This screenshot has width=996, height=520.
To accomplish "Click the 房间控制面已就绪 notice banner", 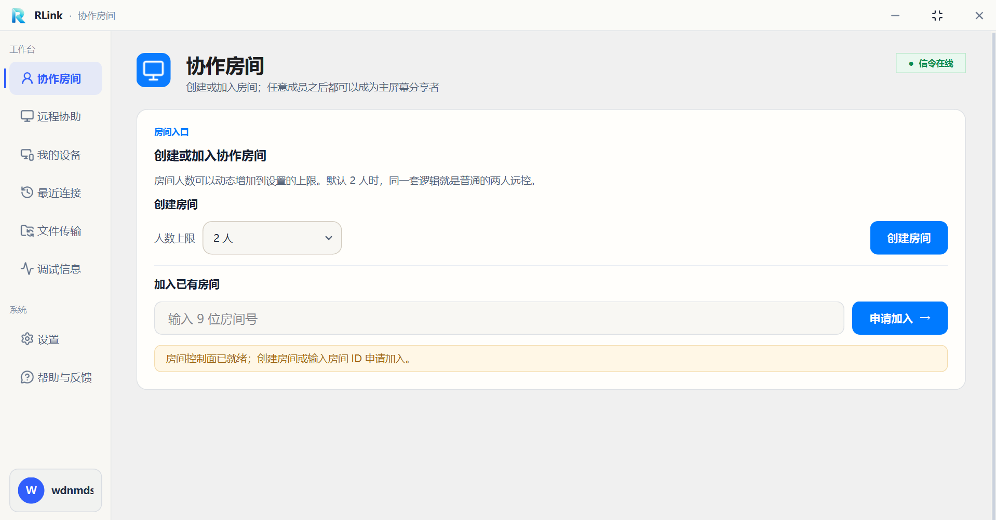I will pos(551,359).
